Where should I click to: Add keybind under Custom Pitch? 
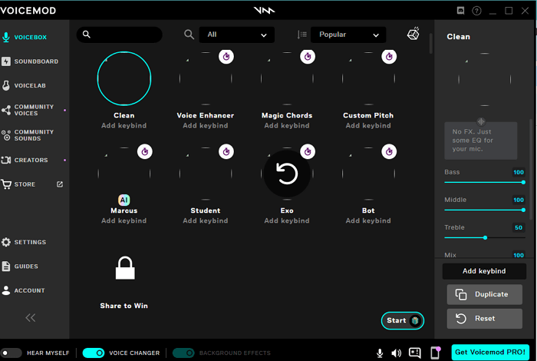coord(368,125)
